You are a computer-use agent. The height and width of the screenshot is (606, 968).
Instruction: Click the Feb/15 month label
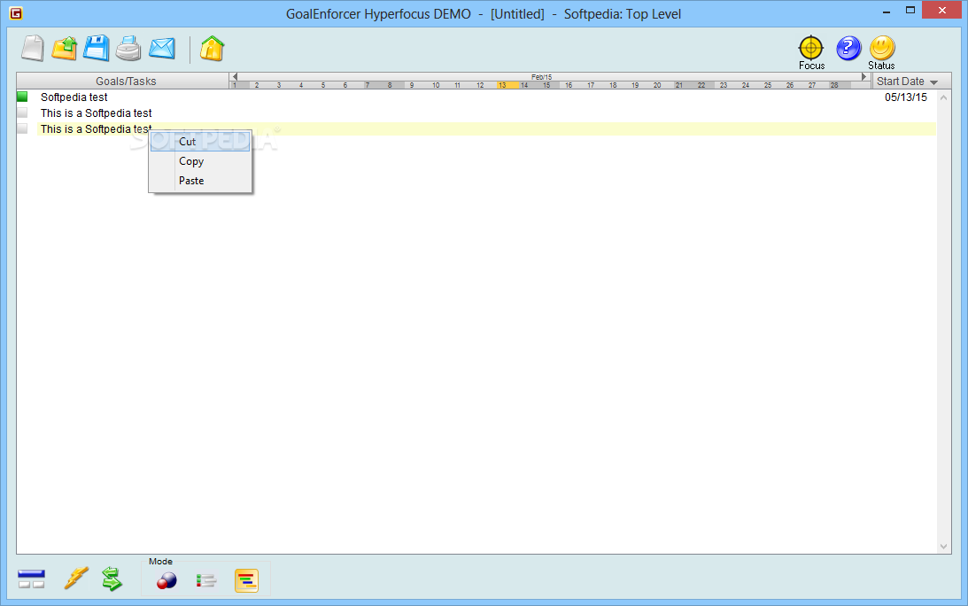(541, 76)
